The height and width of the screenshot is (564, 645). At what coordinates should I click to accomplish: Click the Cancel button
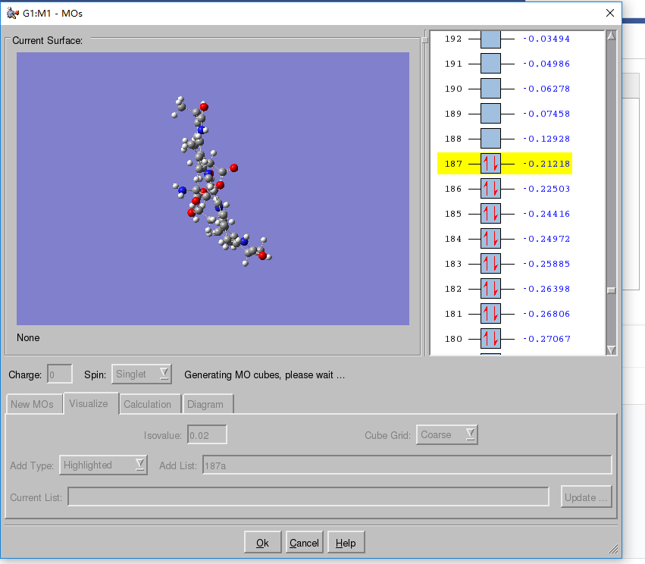pyautogui.click(x=304, y=543)
